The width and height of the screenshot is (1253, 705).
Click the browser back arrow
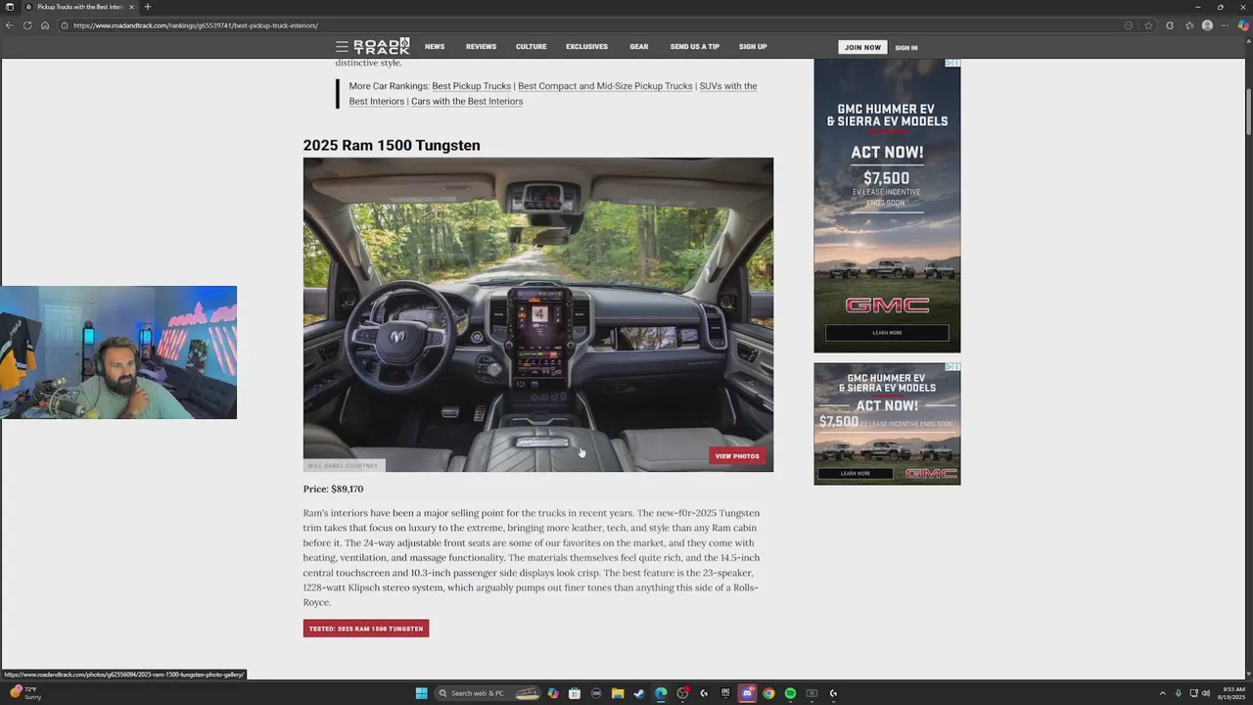tap(10, 25)
